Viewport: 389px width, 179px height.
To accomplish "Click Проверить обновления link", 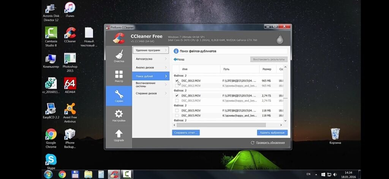I will (270, 143).
